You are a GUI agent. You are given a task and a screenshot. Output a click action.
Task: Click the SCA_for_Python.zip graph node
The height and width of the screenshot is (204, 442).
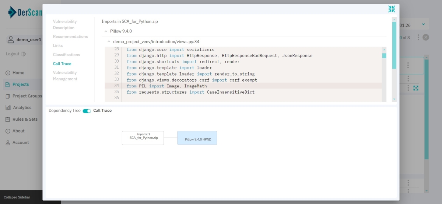click(143, 138)
